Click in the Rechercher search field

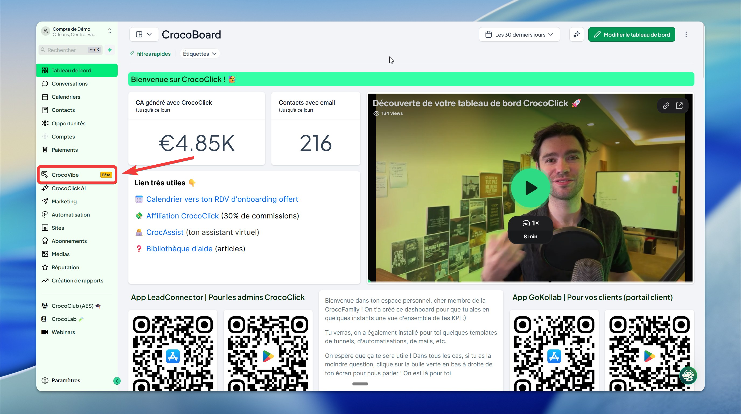(71, 50)
